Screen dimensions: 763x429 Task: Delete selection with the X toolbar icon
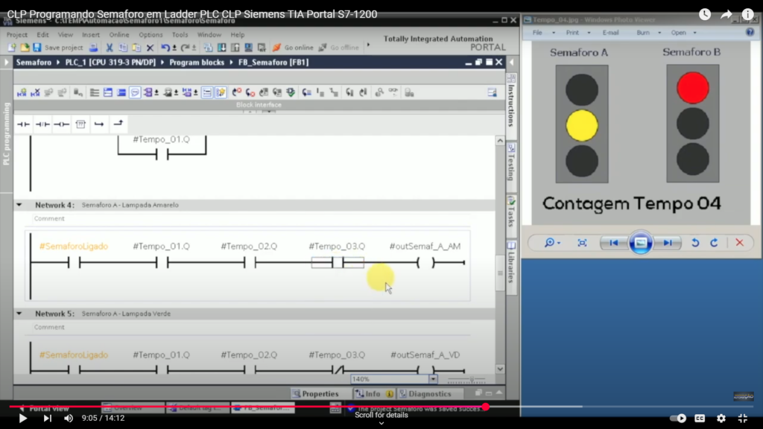pos(150,48)
